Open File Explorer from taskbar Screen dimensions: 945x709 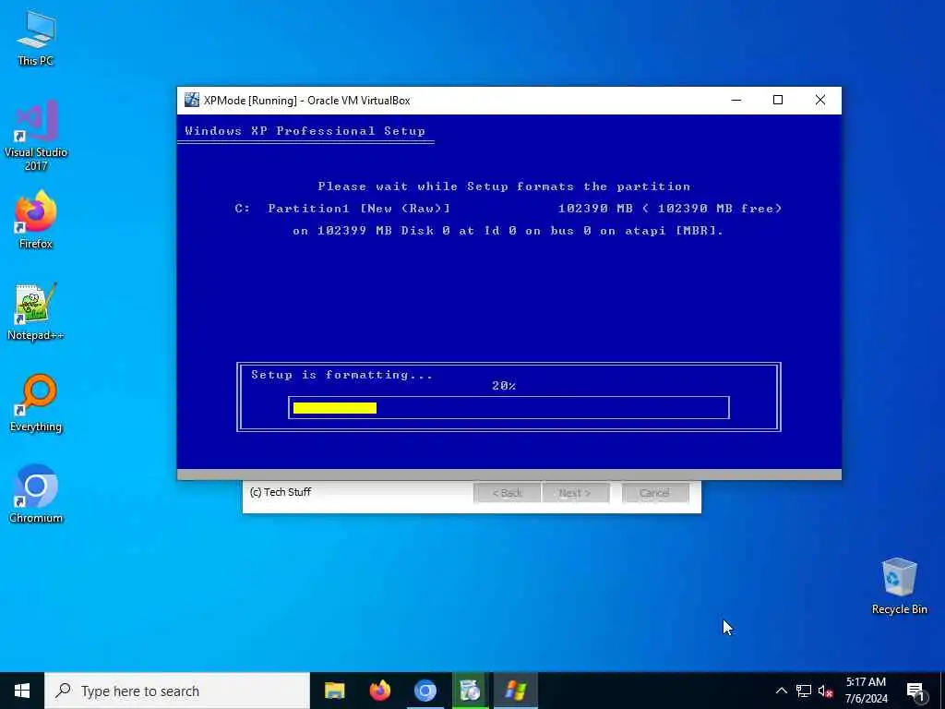[334, 691]
